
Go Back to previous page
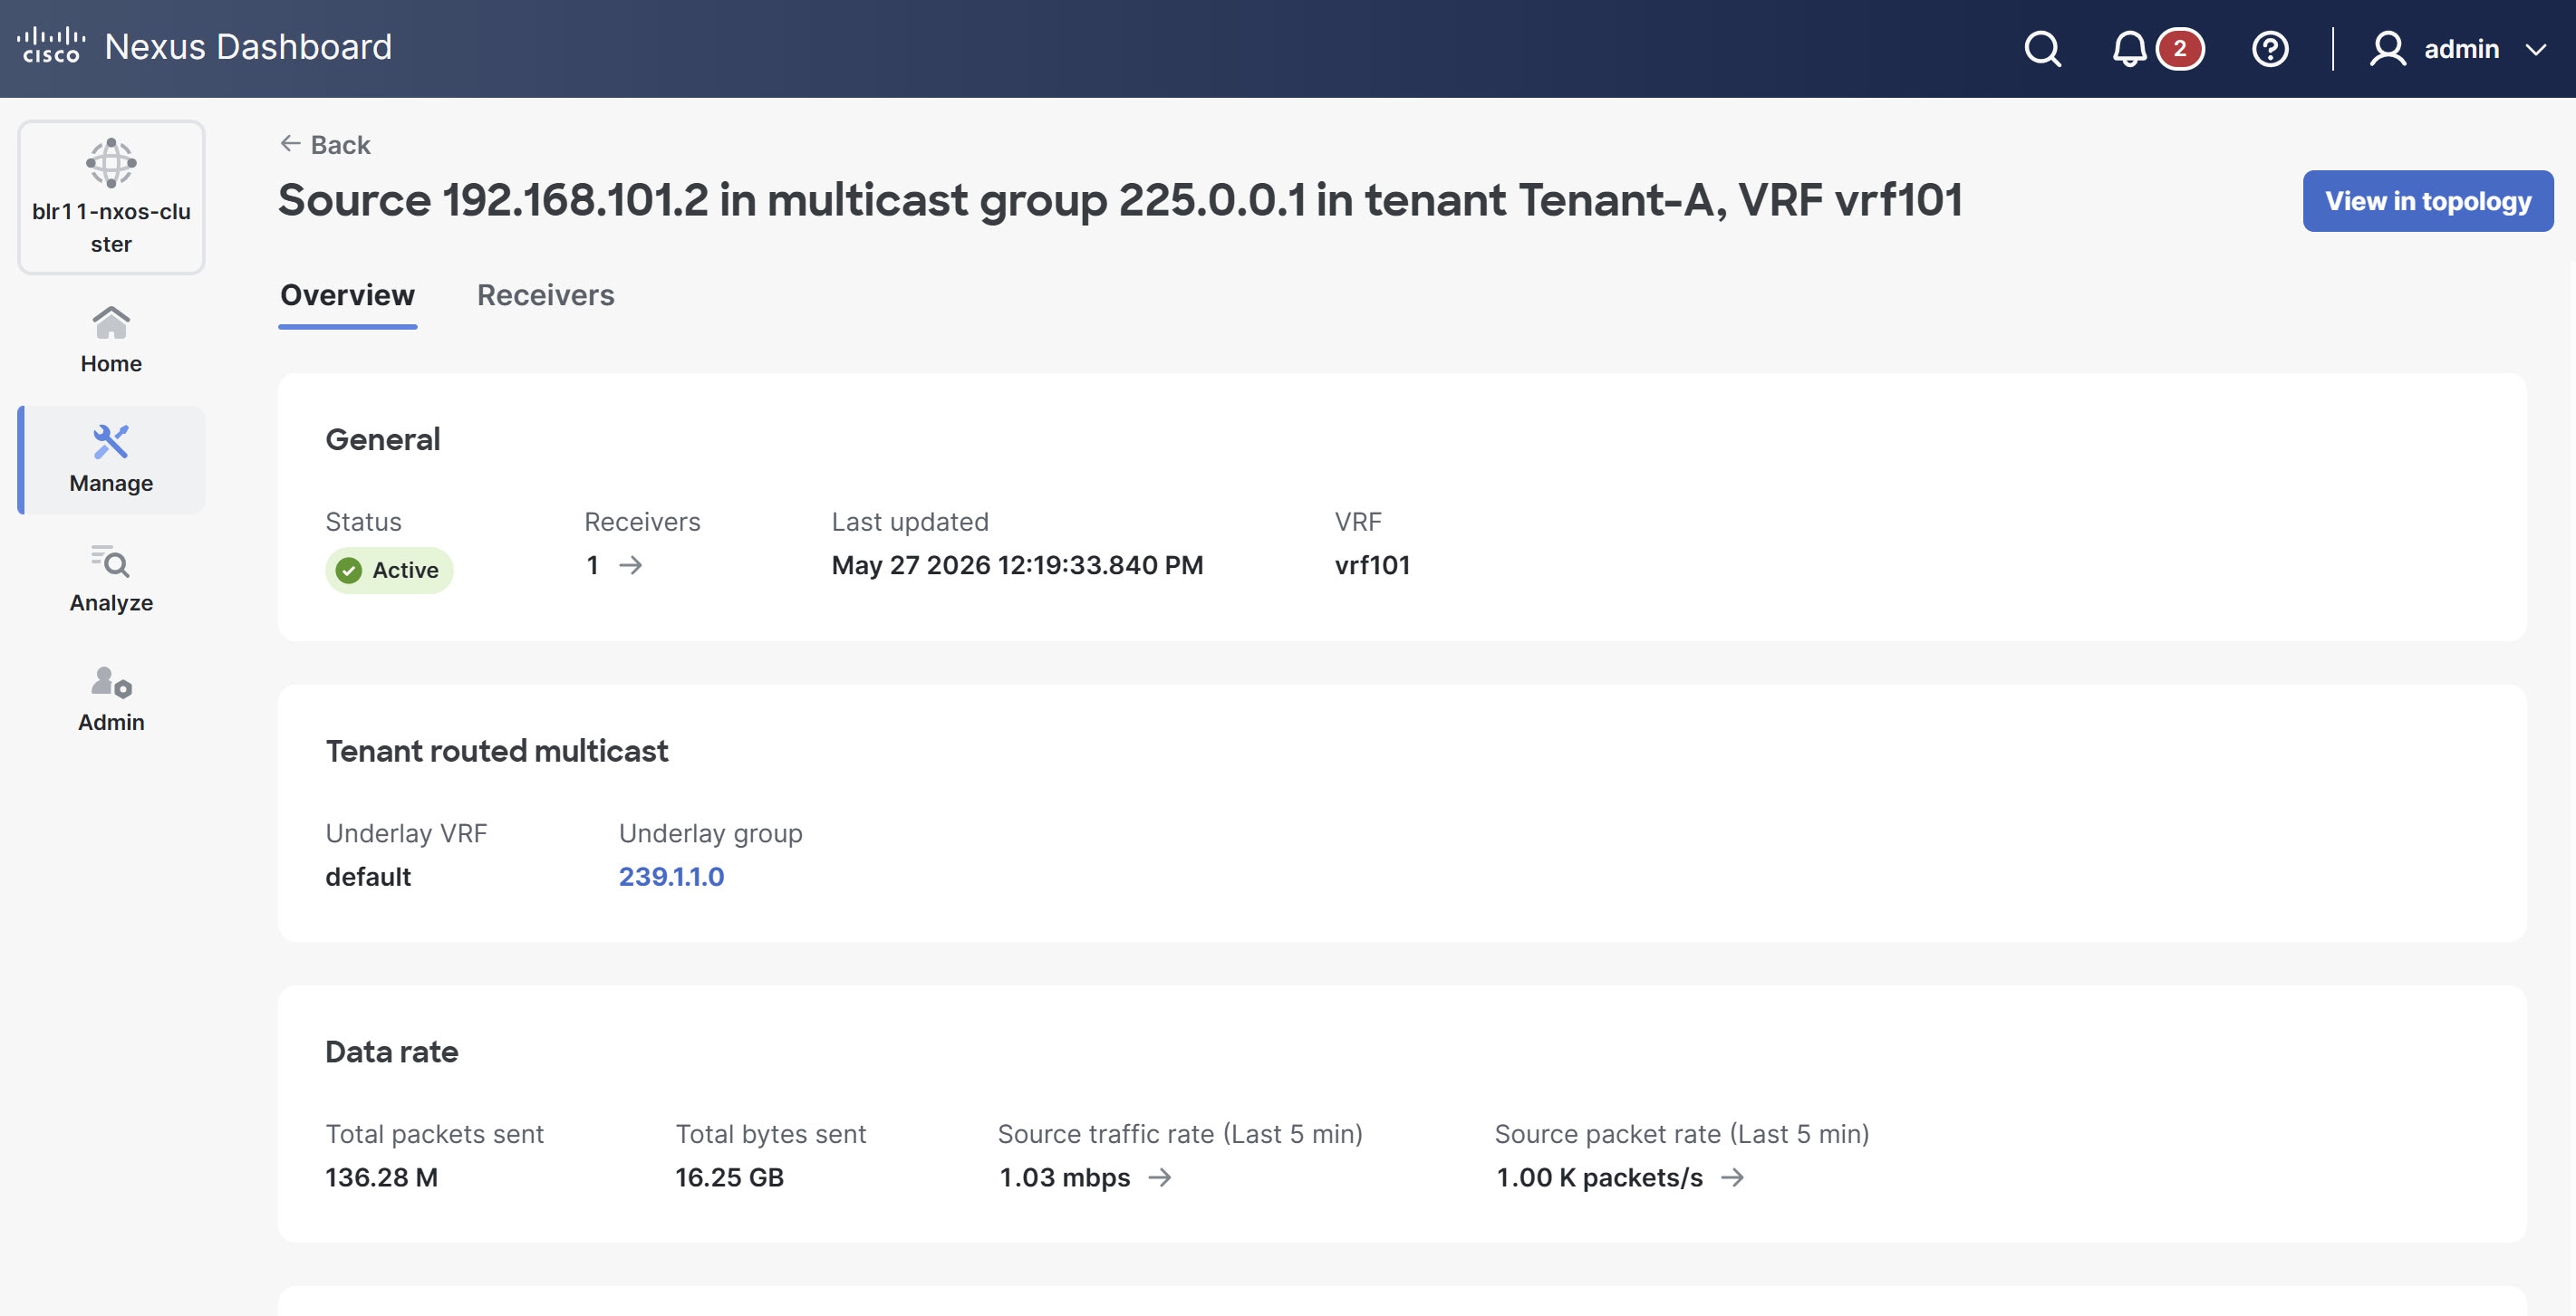tap(325, 145)
